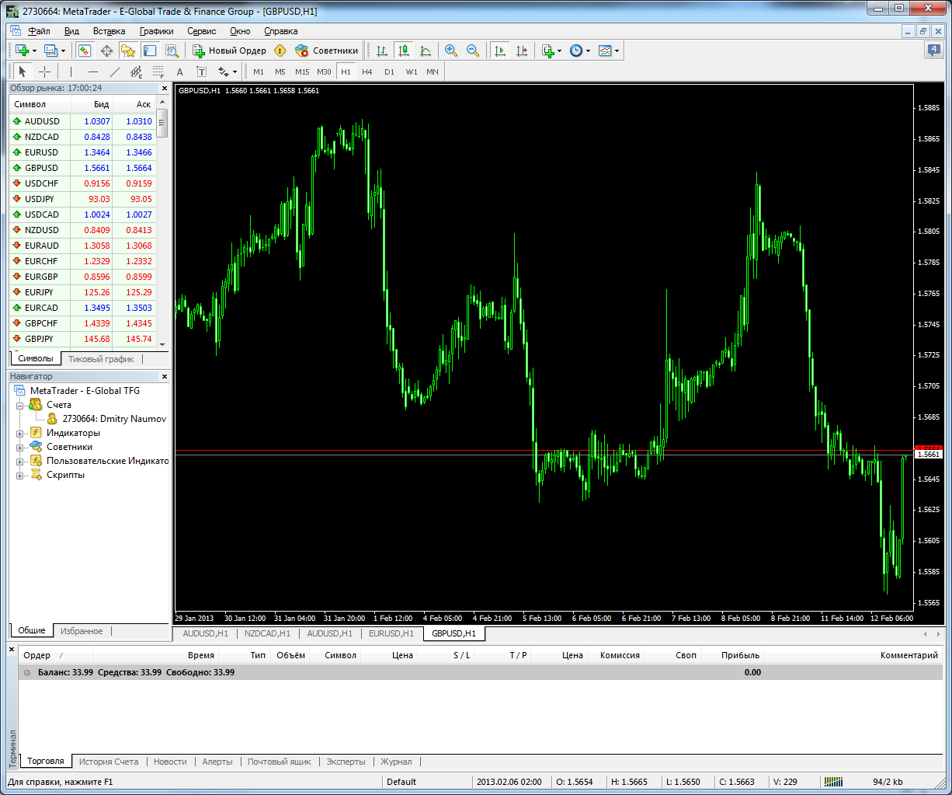The width and height of the screenshot is (952, 795).
Task: Select the text A tool
Action: coord(180,71)
